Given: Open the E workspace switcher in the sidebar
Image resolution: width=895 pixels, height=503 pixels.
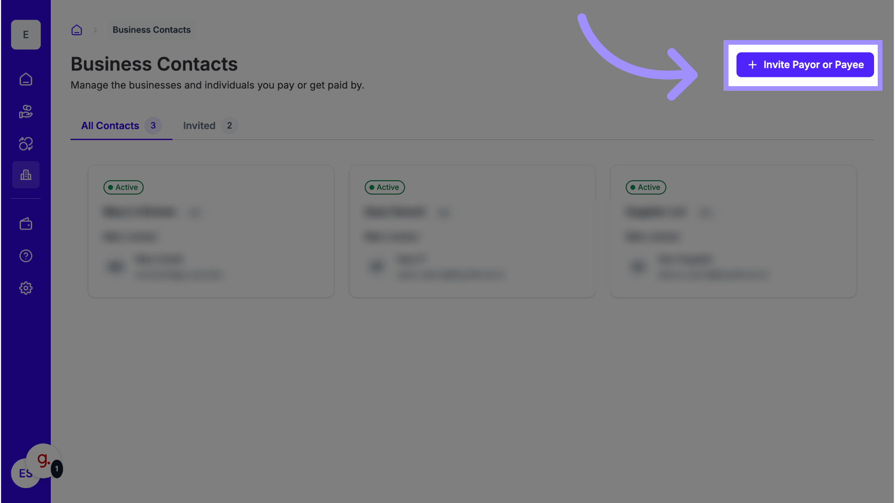Looking at the screenshot, I should tap(26, 34).
